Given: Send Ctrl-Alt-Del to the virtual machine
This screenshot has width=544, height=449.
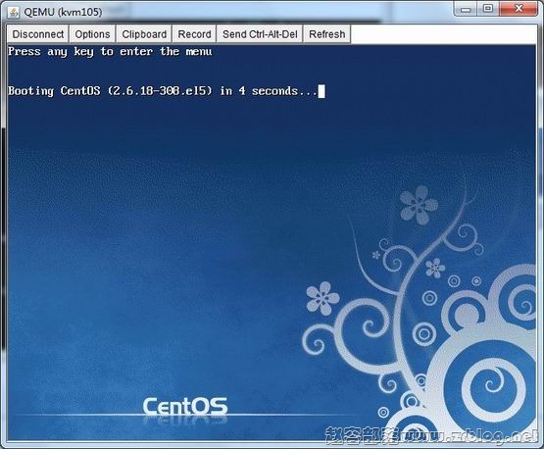Looking at the screenshot, I should click(x=260, y=34).
